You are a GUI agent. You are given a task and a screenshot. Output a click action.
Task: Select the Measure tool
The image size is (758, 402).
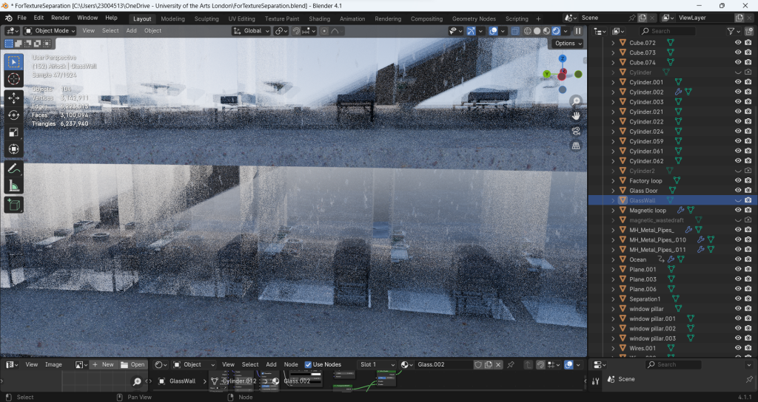click(x=14, y=185)
